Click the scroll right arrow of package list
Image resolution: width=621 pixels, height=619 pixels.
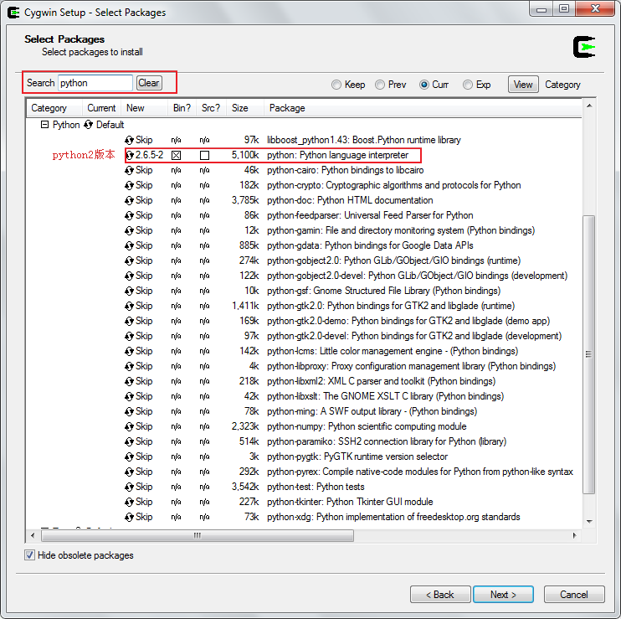click(575, 535)
